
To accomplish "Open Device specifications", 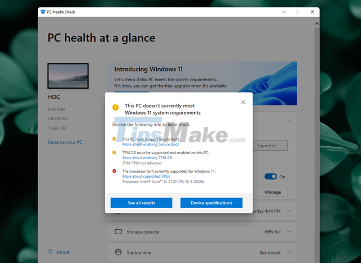I will coord(212,203).
